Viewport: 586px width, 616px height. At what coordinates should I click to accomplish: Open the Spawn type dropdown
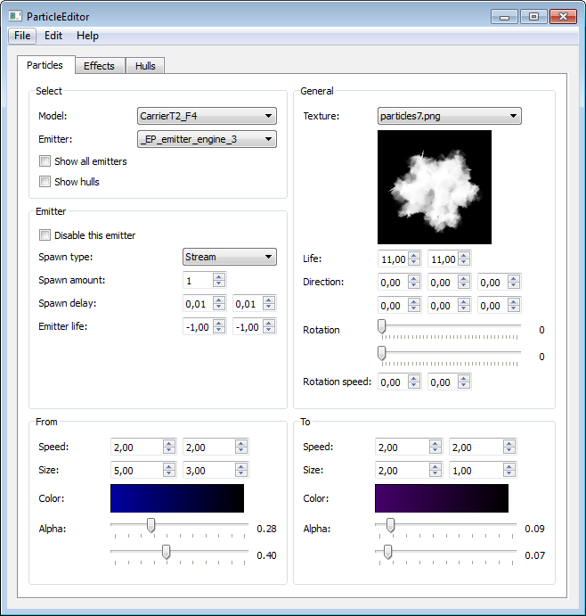230,257
